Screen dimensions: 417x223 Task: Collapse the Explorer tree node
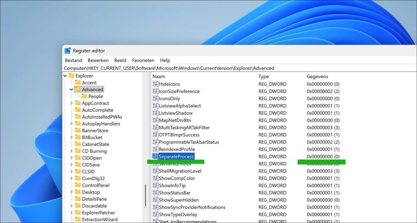tap(65, 76)
